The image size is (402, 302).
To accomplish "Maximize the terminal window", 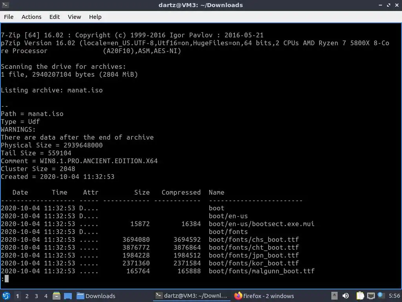I will 389,5.
